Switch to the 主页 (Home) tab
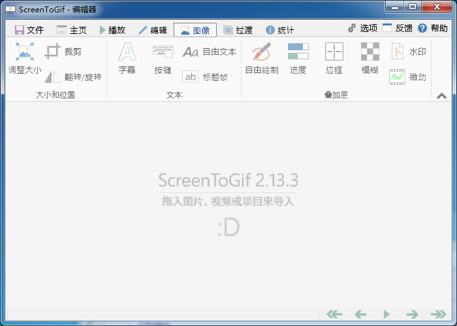This screenshot has height=326, width=457. pyautogui.click(x=72, y=30)
